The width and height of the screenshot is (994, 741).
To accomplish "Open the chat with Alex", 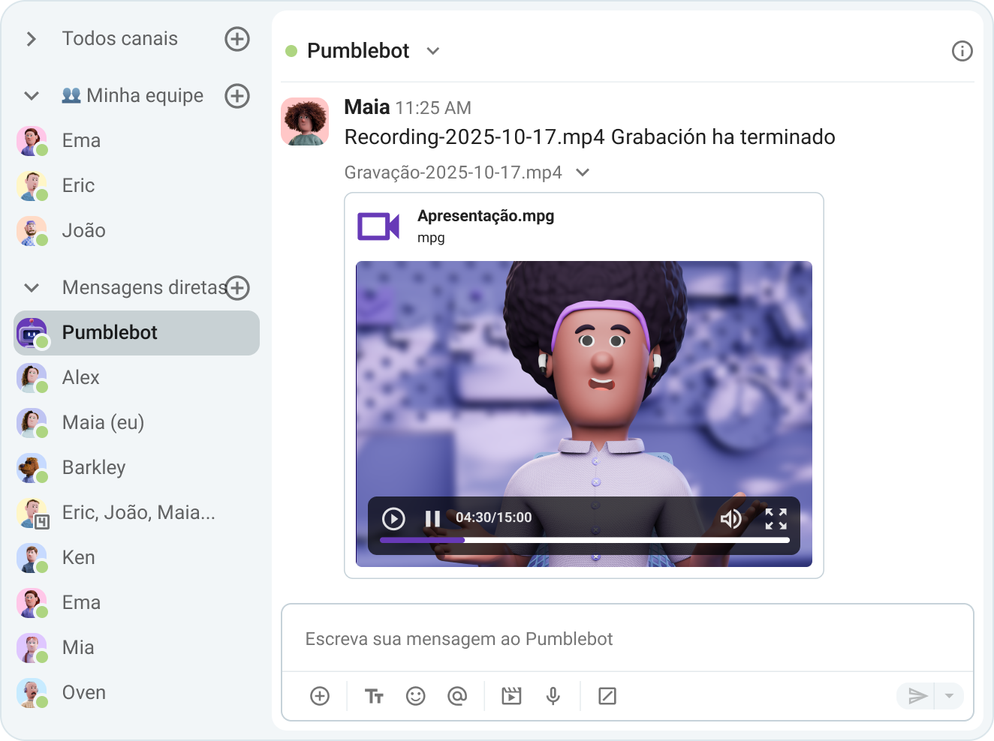I will tap(80, 377).
